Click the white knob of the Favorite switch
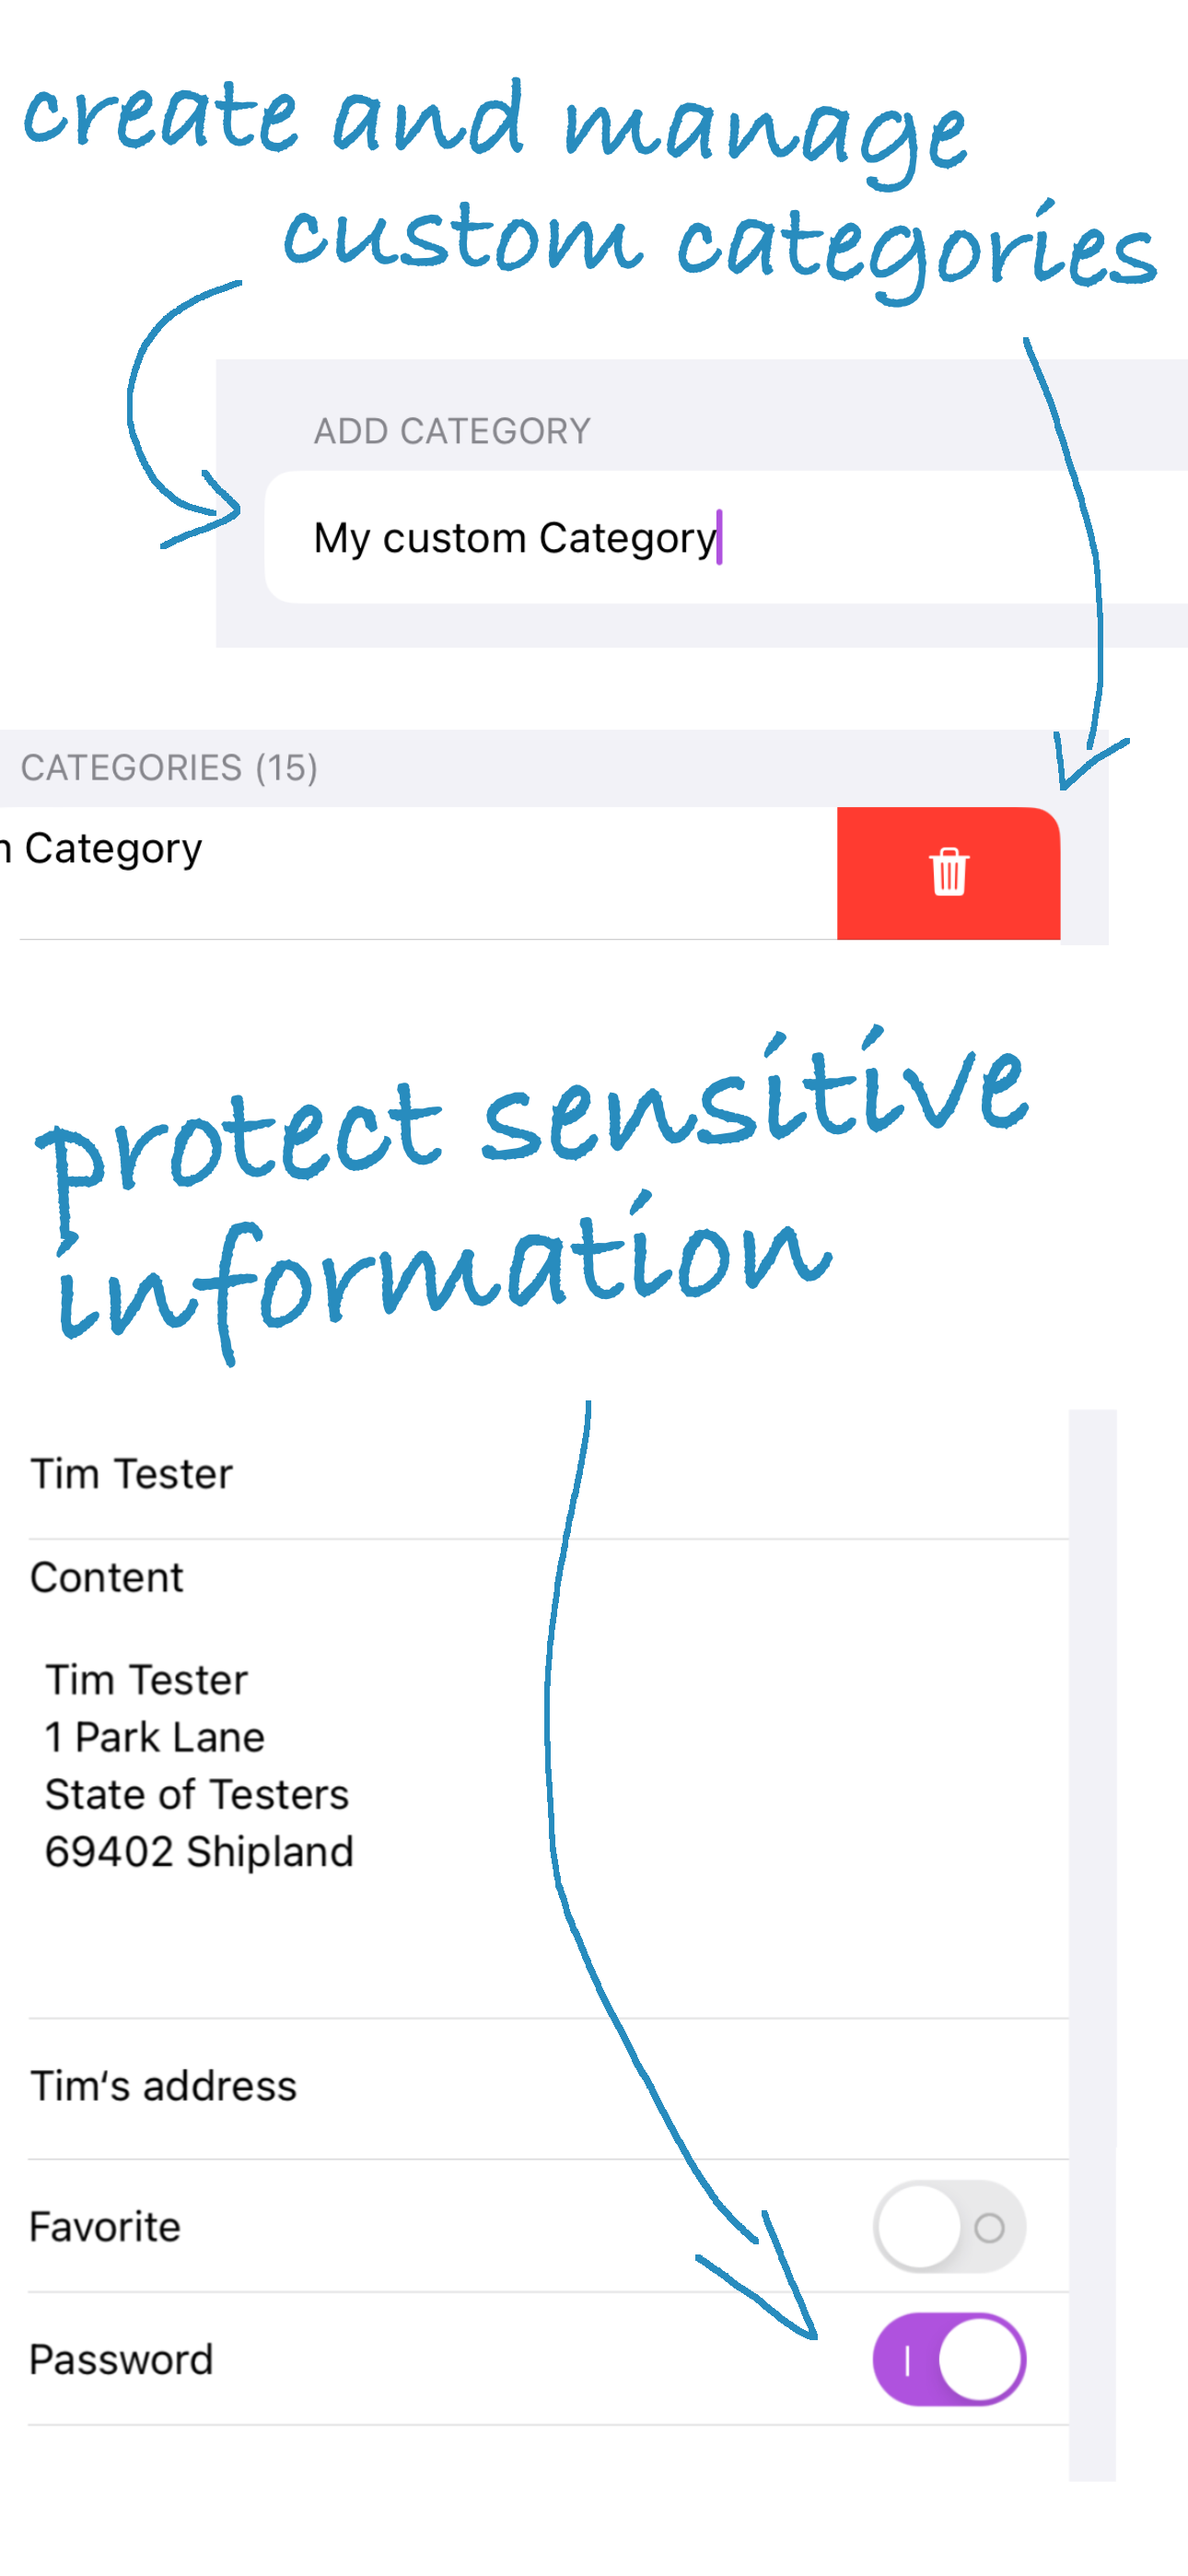The image size is (1188, 2576). pyautogui.click(x=920, y=2225)
